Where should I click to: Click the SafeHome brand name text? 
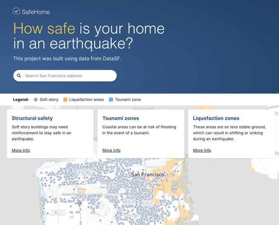click(36, 12)
